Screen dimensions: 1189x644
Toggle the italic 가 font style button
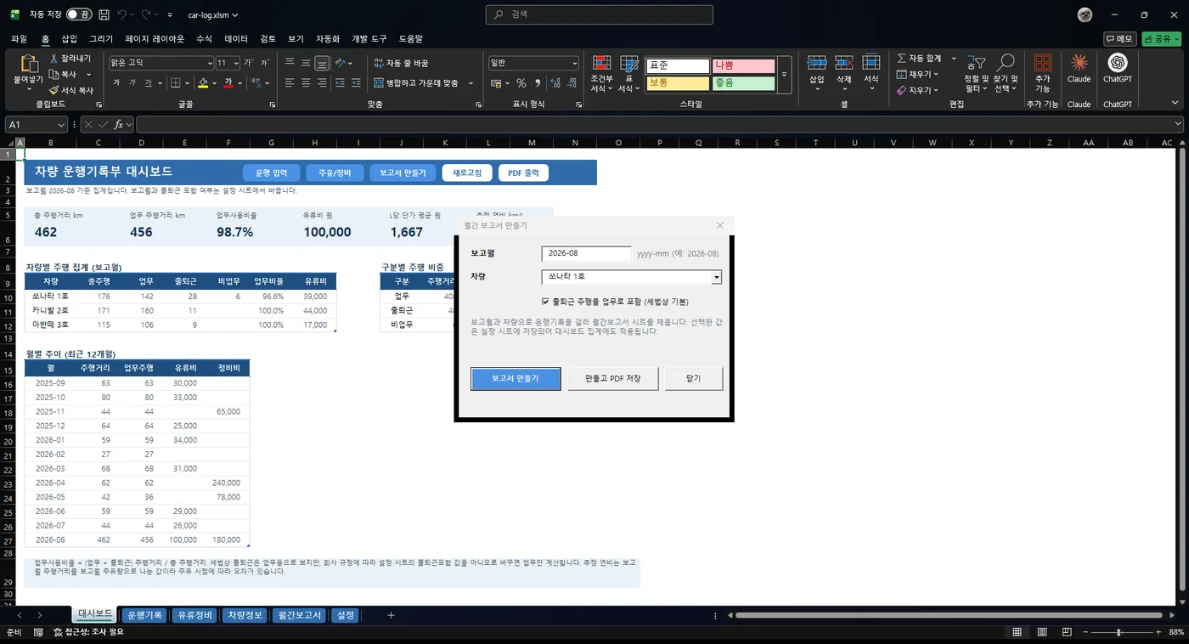tap(133, 83)
